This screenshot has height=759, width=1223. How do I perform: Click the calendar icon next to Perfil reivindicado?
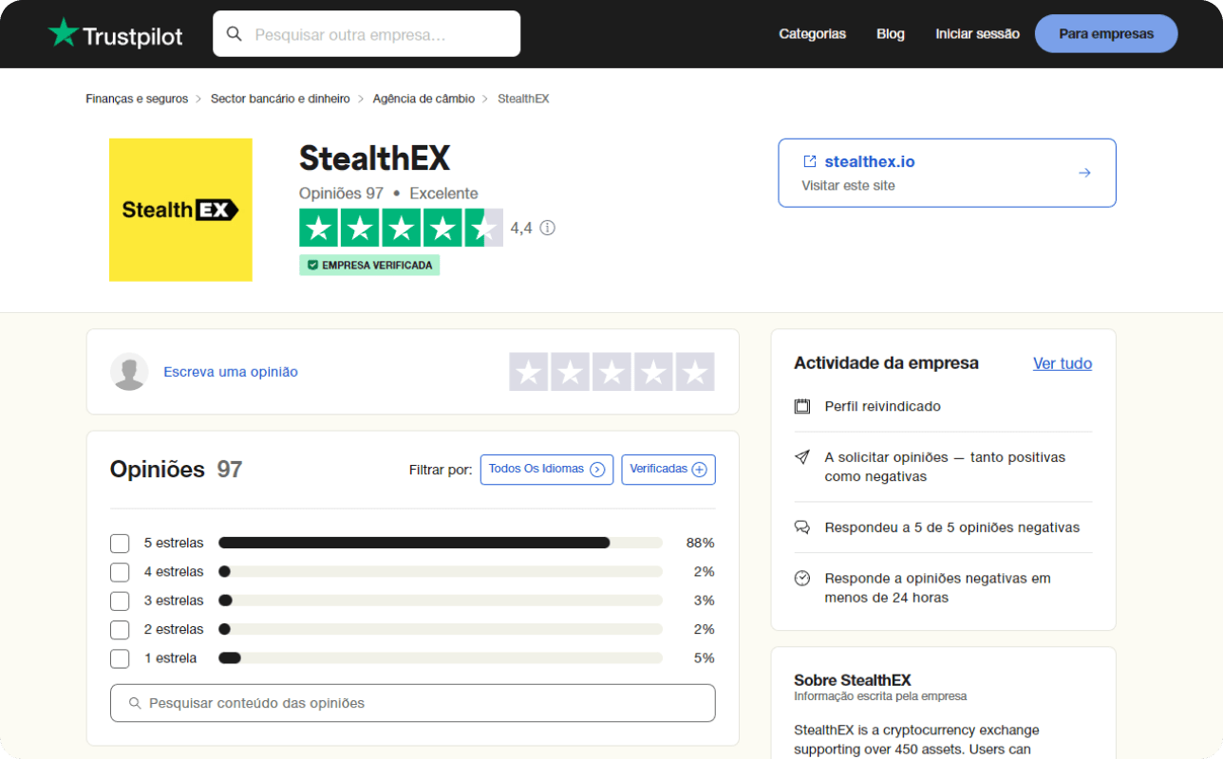click(802, 406)
